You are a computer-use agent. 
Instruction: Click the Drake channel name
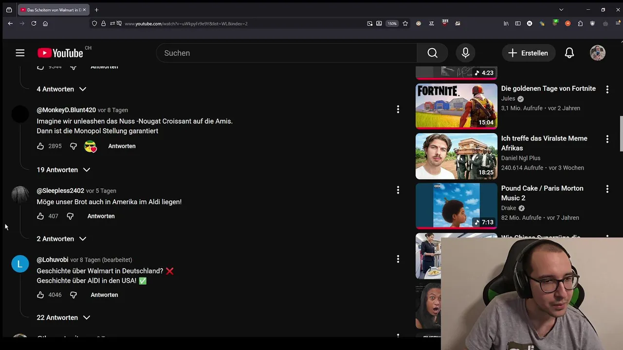[509, 208]
